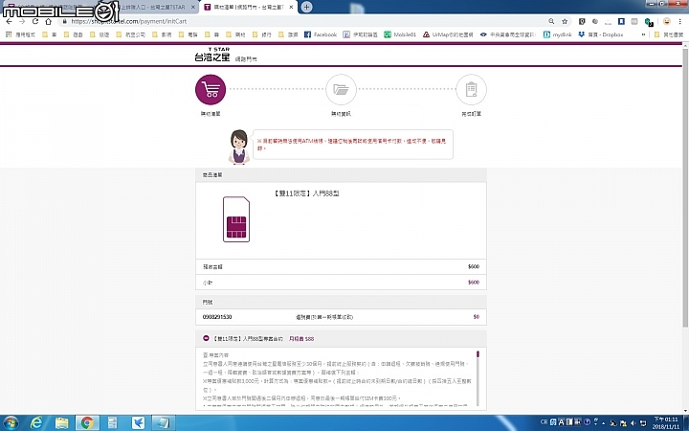Click the taskbar clock showing 01:11
This screenshot has height=431, width=689.
tap(666, 422)
